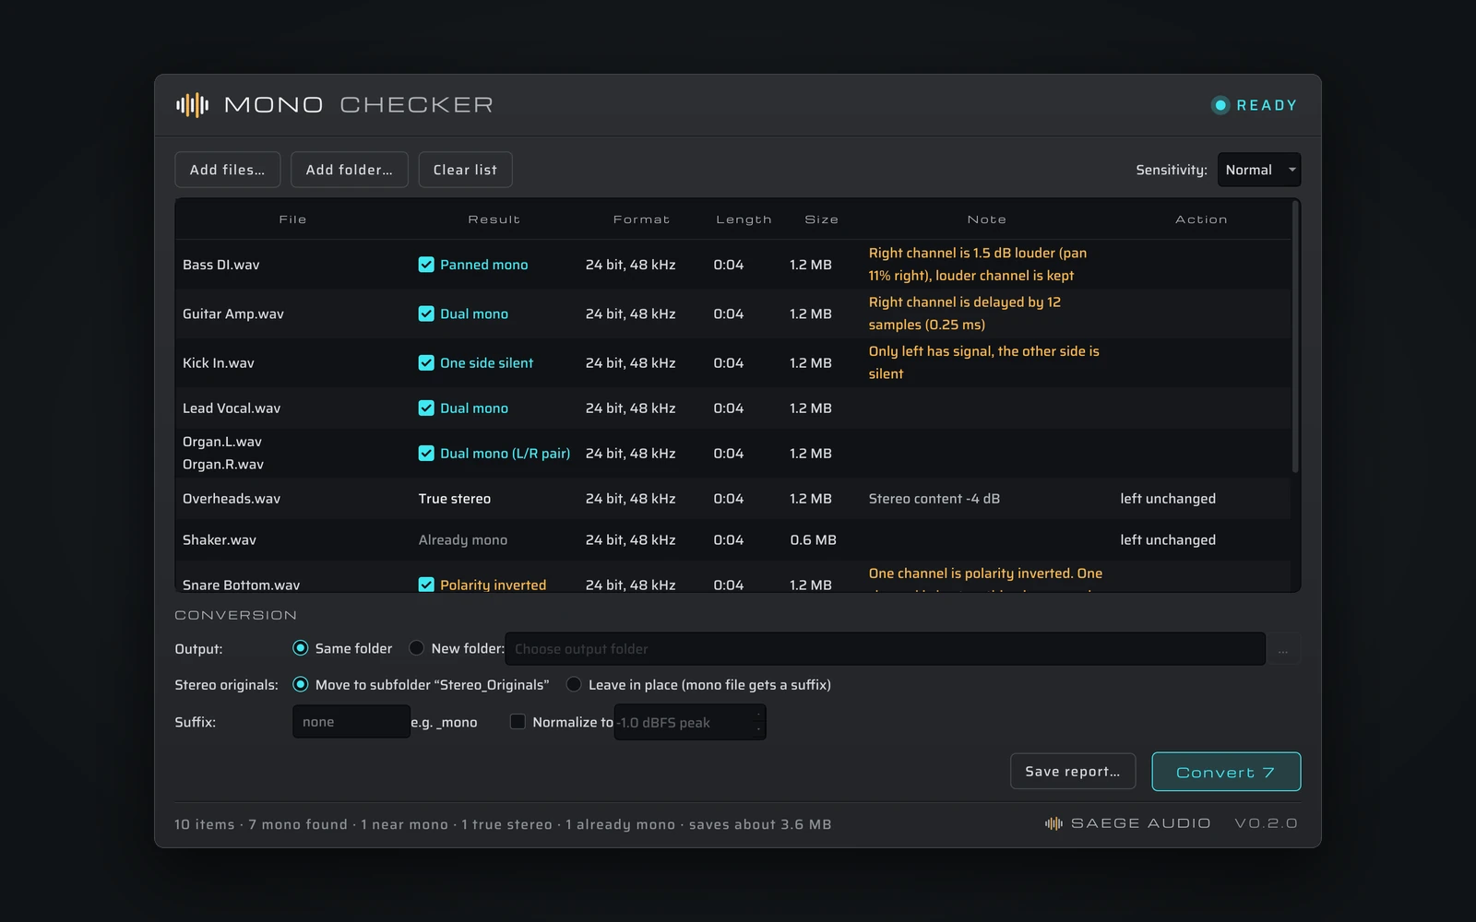This screenshot has height=922, width=1476.
Task: Uncheck the Guitar Amp.wav Dual mono checkbox
Action: pos(426,313)
